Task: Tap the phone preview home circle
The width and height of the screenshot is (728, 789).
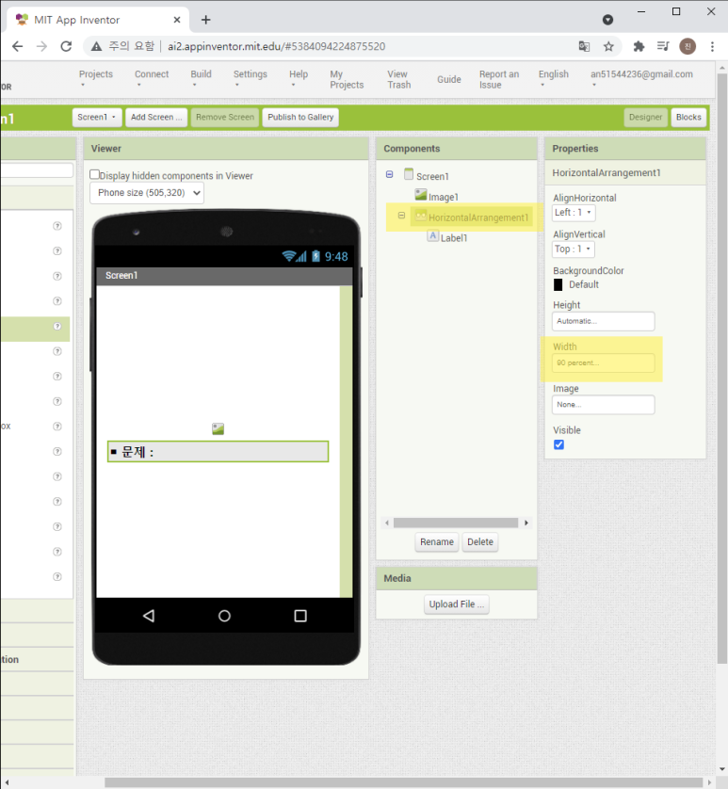Action: (224, 616)
